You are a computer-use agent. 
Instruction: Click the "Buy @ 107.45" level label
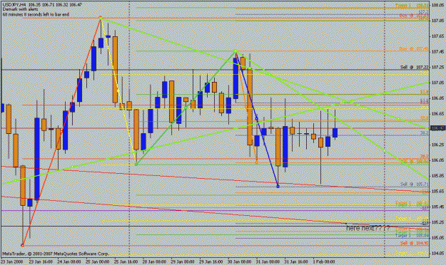(414, 49)
